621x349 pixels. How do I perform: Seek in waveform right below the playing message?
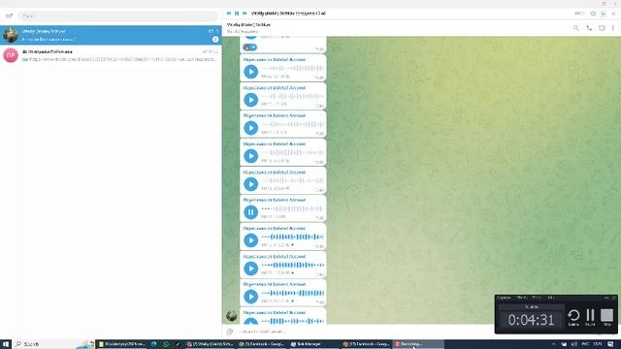pyautogui.click(x=293, y=237)
